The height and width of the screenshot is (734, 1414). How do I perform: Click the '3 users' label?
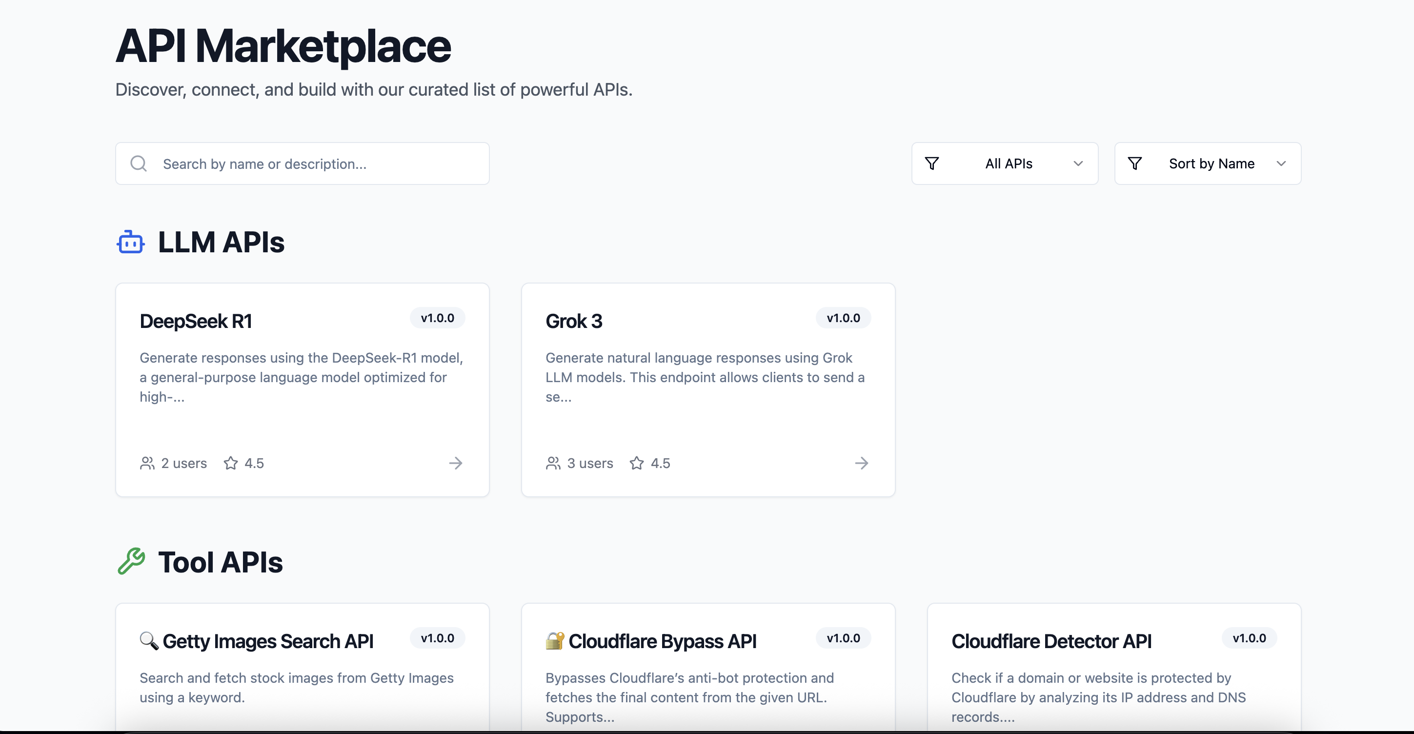pyautogui.click(x=590, y=463)
